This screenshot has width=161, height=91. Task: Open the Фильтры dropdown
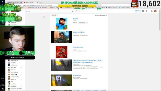pos(55,15)
